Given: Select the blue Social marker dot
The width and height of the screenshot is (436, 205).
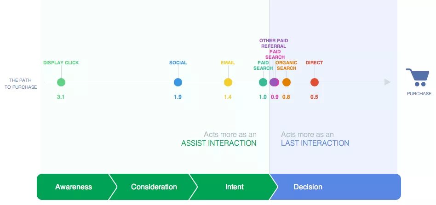Looking at the screenshot, I should pyautogui.click(x=178, y=82).
